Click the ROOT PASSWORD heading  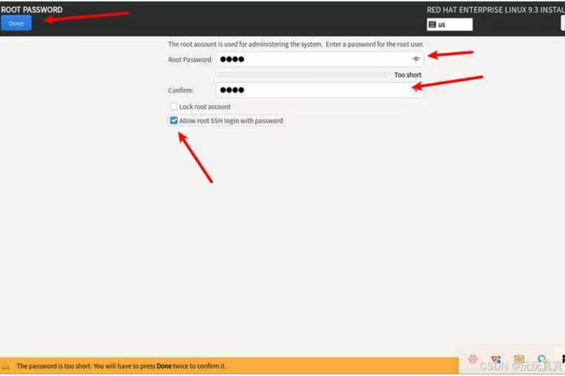(32, 10)
